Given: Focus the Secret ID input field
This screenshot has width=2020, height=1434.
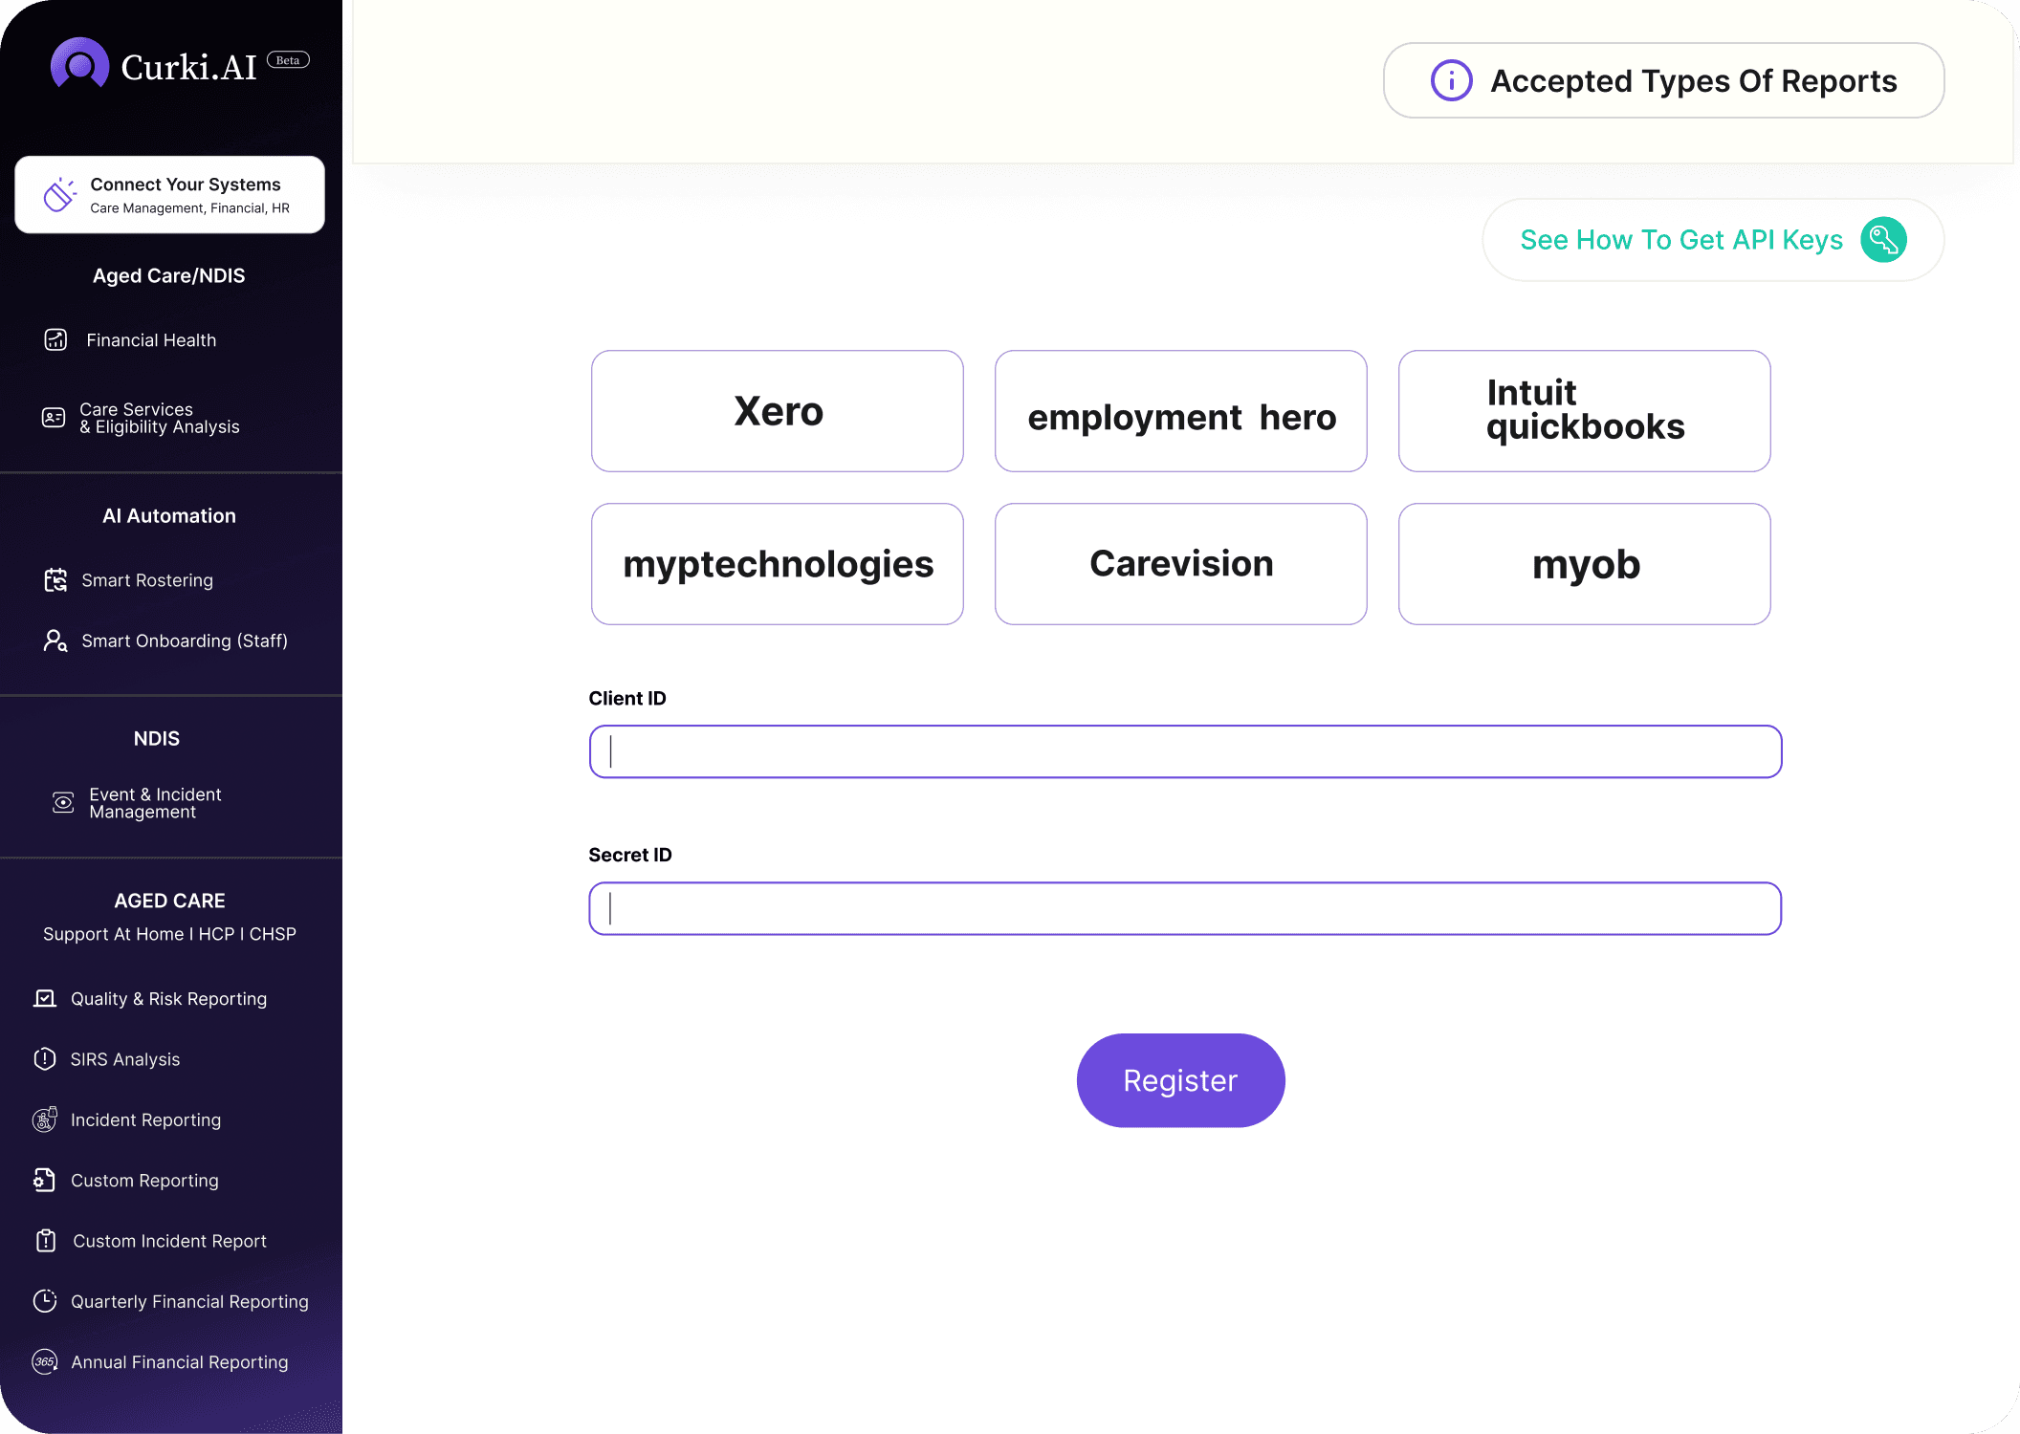Looking at the screenshot, I should 1185,908.
